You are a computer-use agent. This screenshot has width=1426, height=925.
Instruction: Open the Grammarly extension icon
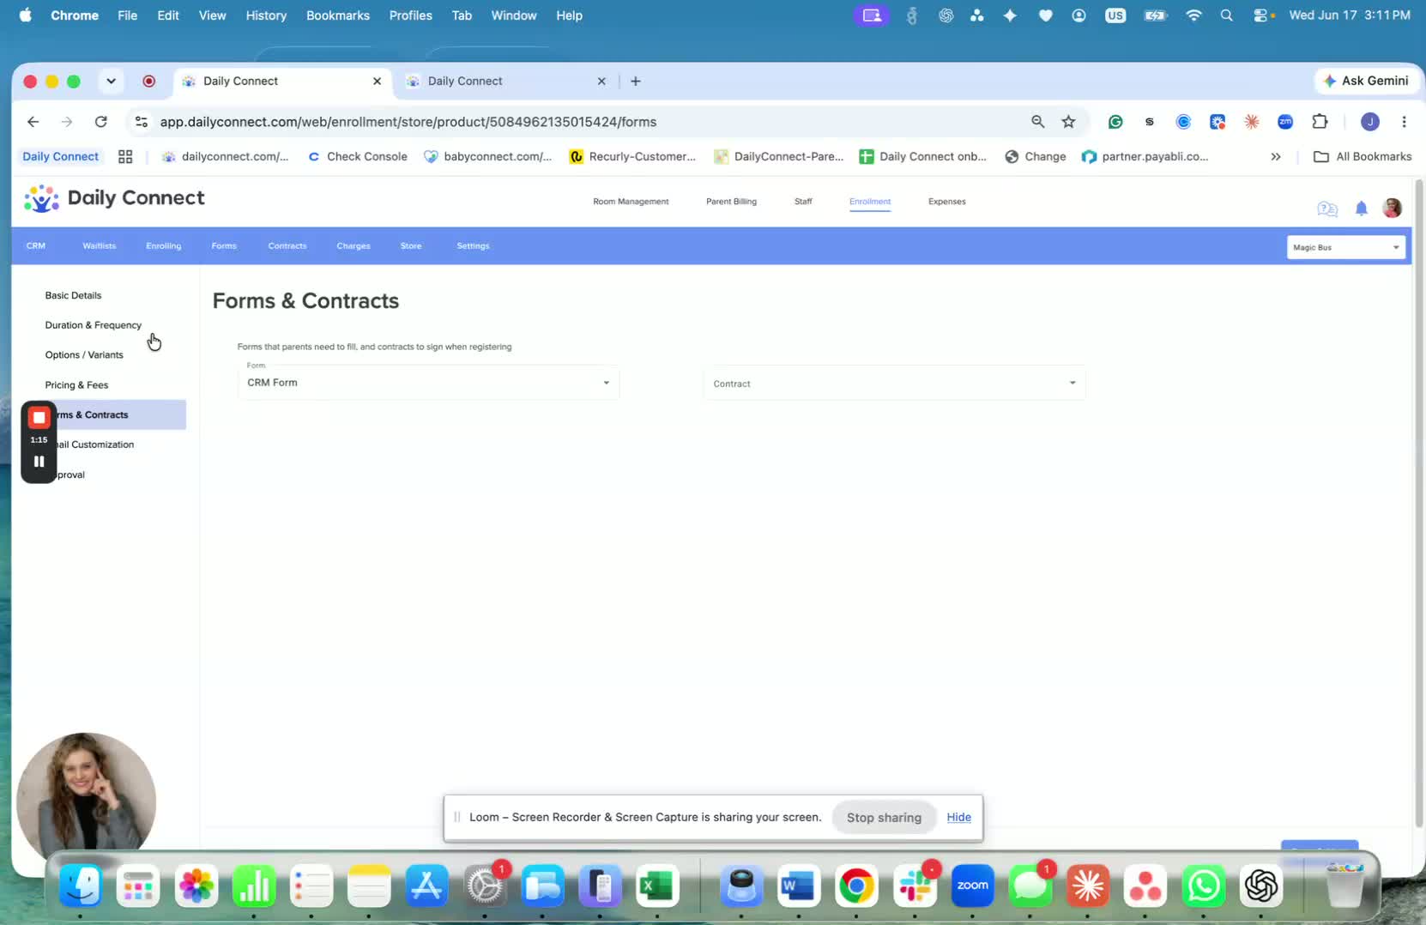[x=1115, y=122]
